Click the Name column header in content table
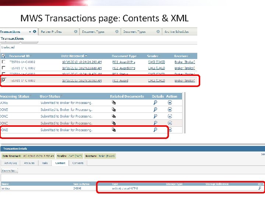The width and height of the screenshot is (265, 199). [x=5, y=184]
